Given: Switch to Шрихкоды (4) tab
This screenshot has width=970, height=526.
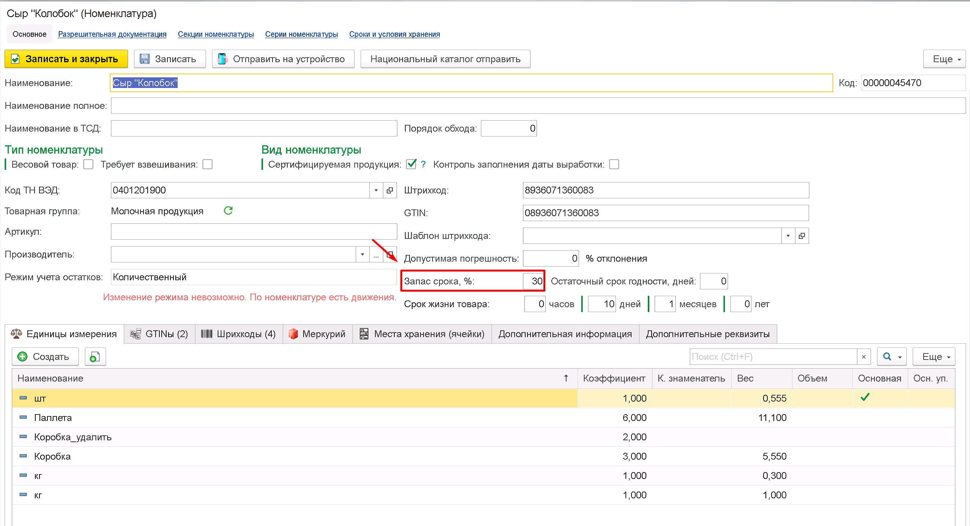Looking at the screenshot, I should click(239, 334).
